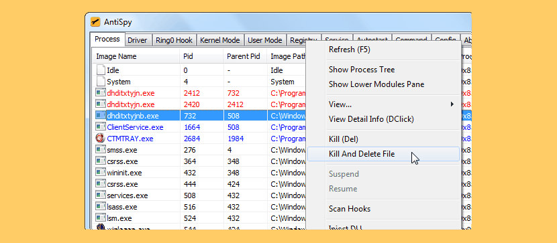Image resolution: width=557 pixels, height=243 pixels.
Task: Open the Ring0 Hook tab
Action: click(x=174, y=40)
